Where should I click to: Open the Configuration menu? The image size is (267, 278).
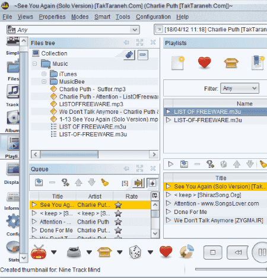pyautogui.click(x=153, y=17)
